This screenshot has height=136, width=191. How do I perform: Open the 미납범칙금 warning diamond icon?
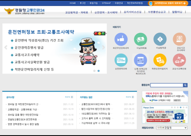click(160, 39)
